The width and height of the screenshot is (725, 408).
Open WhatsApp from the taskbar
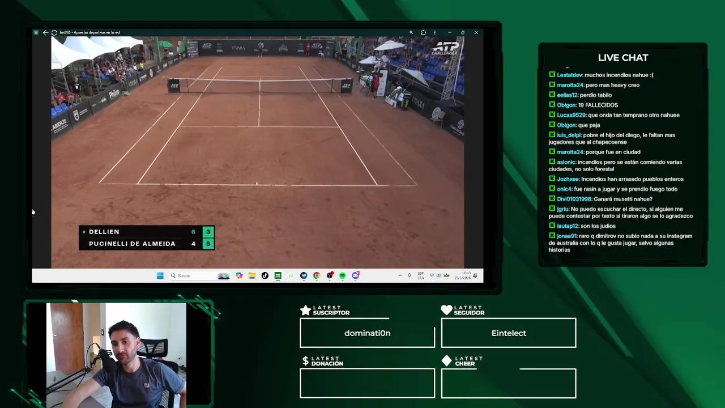(x=291, y=275)
